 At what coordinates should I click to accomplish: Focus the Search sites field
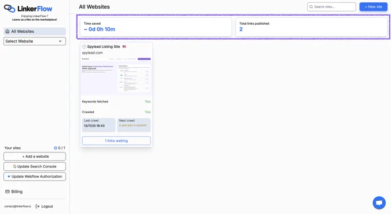tap(331, 7)
